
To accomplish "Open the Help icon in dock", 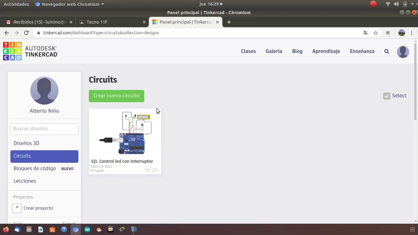I will tap(64, 229).
